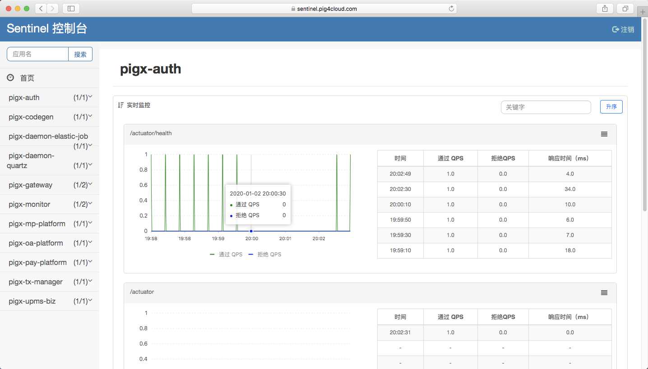The image size is (648, 369).
Task: Click the 拒绝QPS header in health table
Action: pos(503,159)
